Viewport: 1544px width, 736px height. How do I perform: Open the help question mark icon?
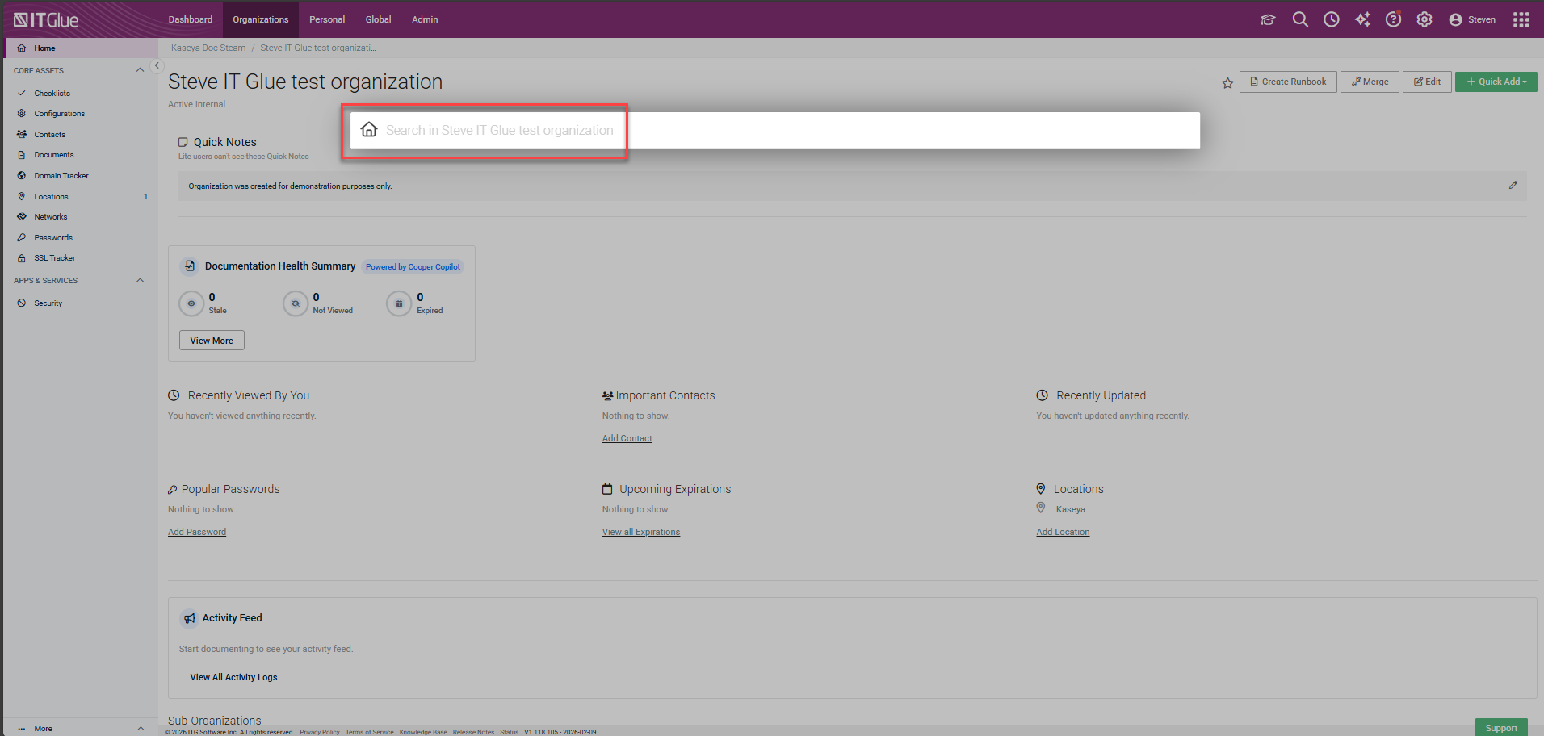pyautogui.click(x=1393, y=19)
